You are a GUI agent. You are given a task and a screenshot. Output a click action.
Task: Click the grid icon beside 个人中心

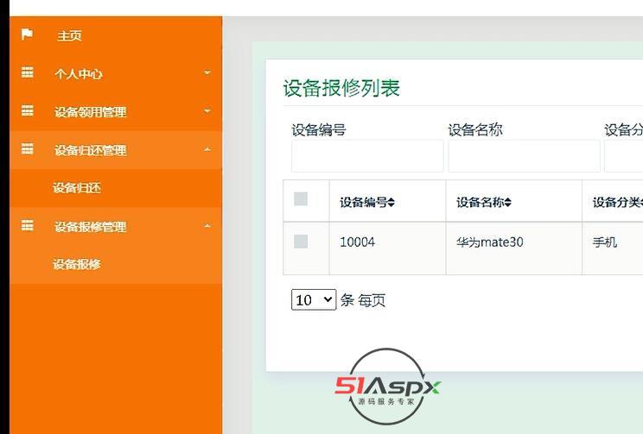point(27,72)
